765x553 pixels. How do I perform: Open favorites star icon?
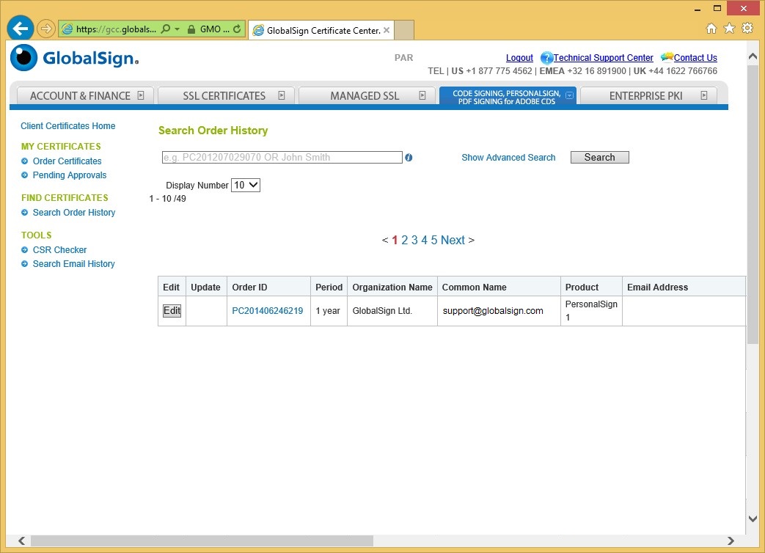729,29
